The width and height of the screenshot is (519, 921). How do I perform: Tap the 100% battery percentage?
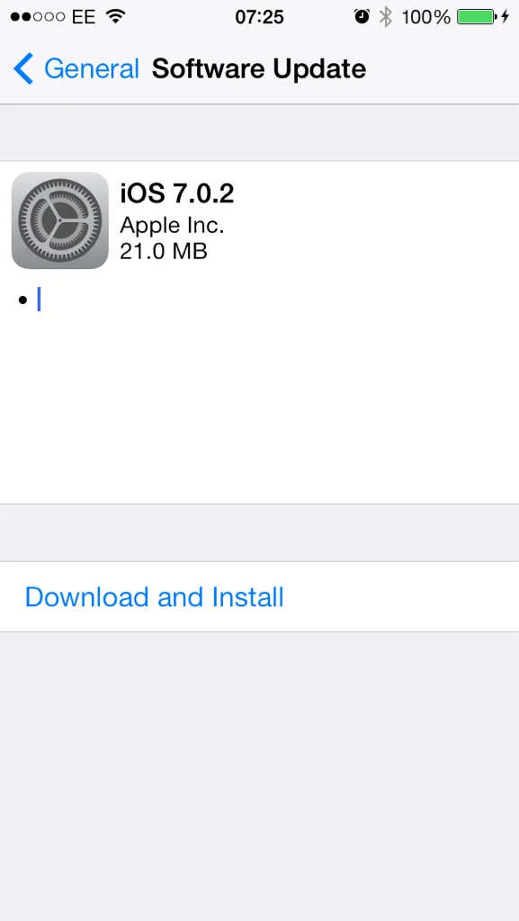tap(425, 17)
